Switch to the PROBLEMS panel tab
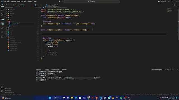Viewport: 179px width, 100px height. pos(38,69)
